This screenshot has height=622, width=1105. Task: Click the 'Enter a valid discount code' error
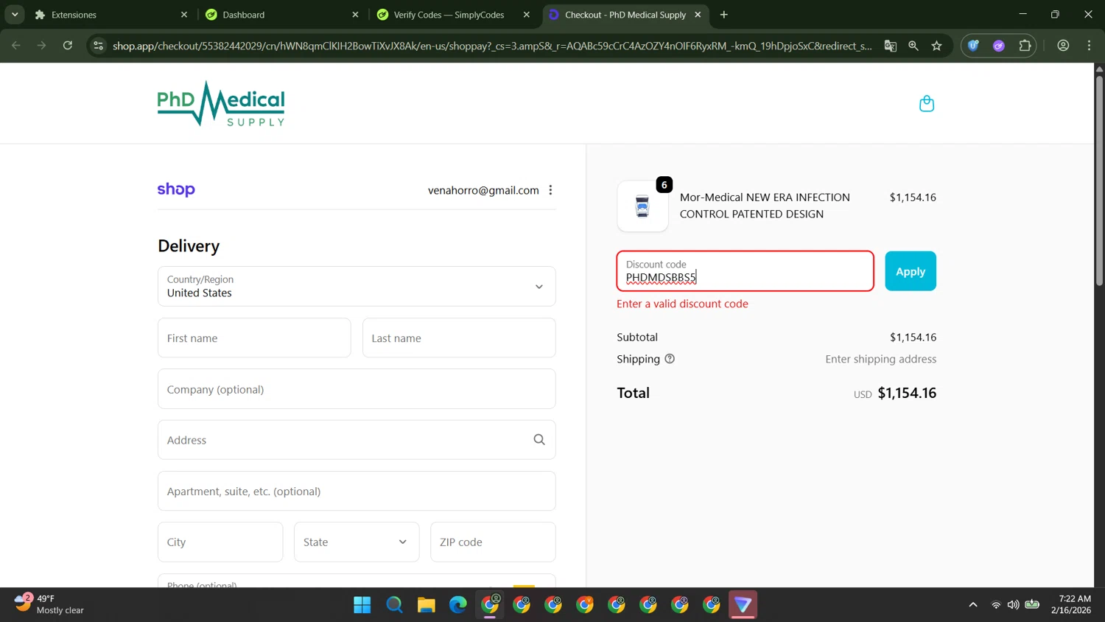point(682,304)
